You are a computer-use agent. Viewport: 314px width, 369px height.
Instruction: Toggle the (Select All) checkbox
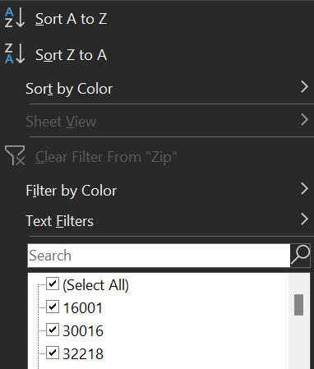tap(53, 284)
